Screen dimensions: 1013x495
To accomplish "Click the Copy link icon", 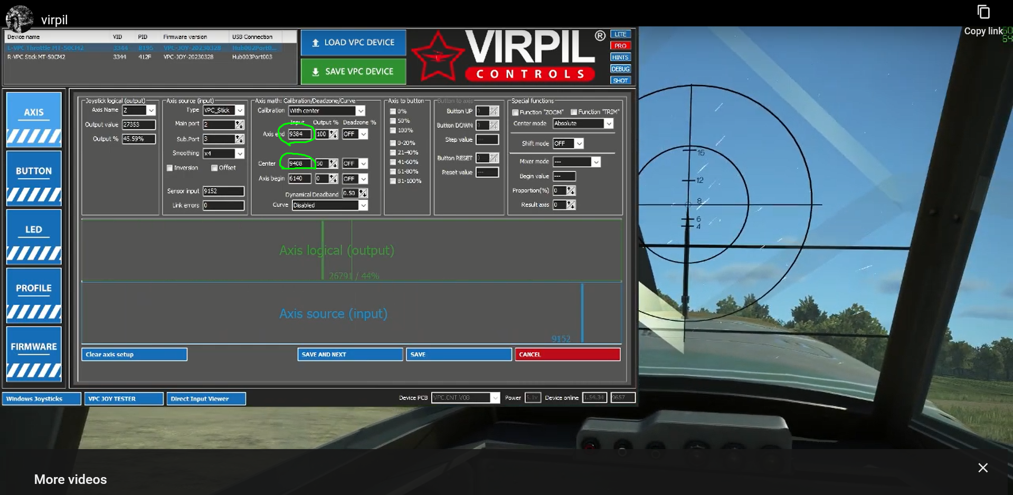I will click(983, 12).
